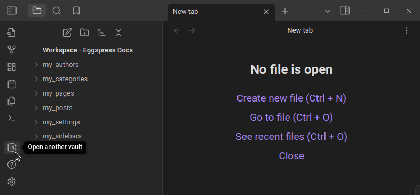Open the help icon

click(12, 165)
